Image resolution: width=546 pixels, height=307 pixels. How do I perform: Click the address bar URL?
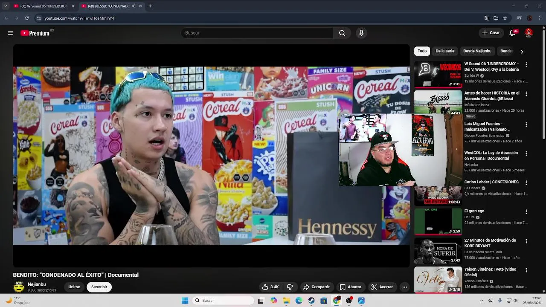[79, 18]
